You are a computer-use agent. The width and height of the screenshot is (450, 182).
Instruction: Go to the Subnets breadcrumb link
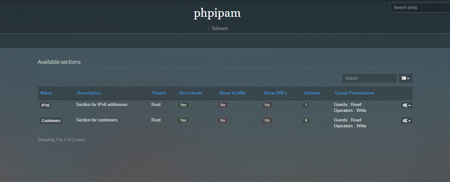(x=220, y=28)
